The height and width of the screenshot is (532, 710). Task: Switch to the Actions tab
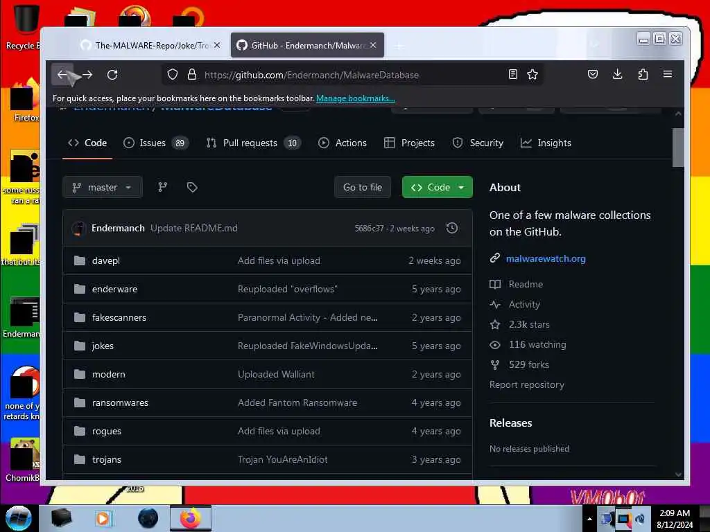343,143
